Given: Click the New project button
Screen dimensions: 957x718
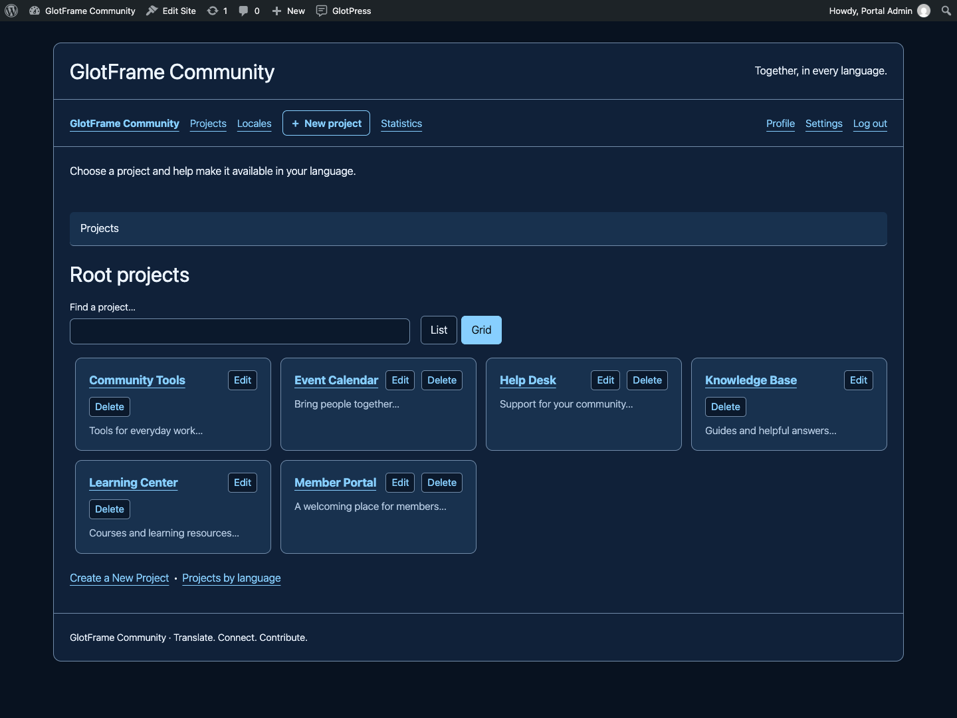Looking at the screenshot, I should [326, 123].
